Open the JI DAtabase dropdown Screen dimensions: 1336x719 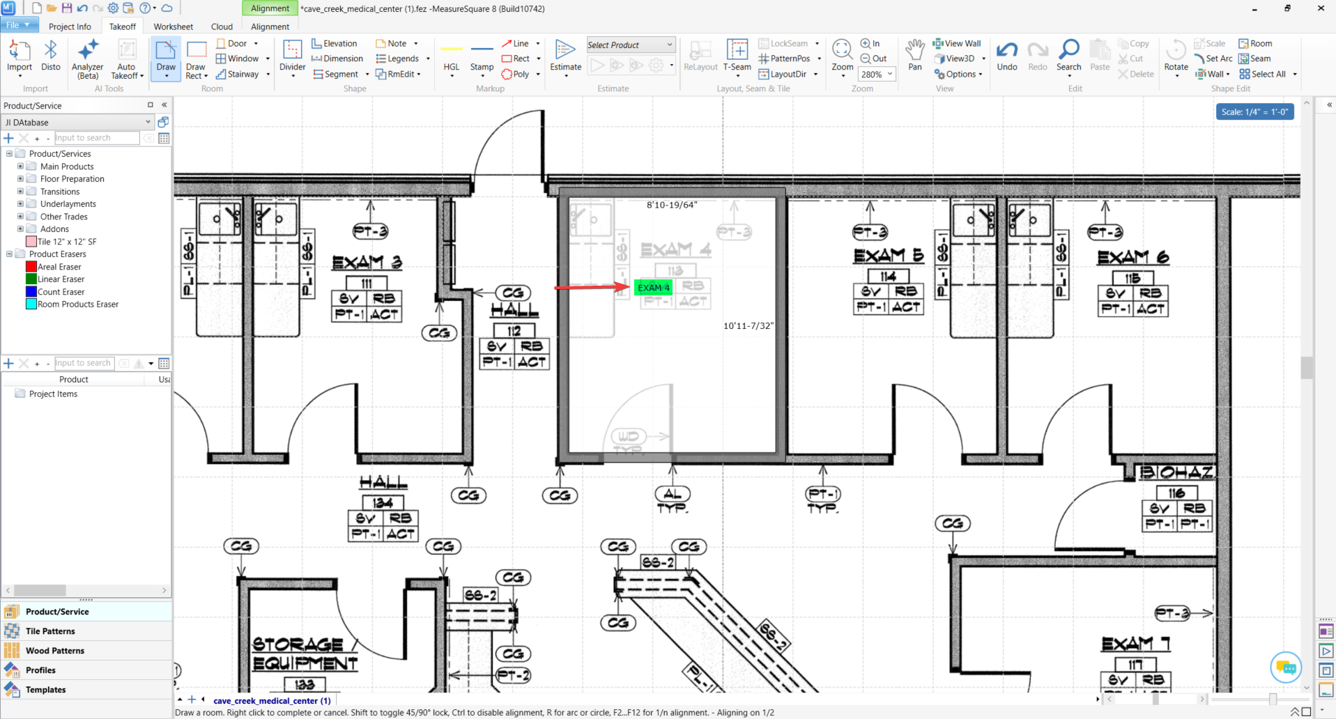[x=78, y=122]
